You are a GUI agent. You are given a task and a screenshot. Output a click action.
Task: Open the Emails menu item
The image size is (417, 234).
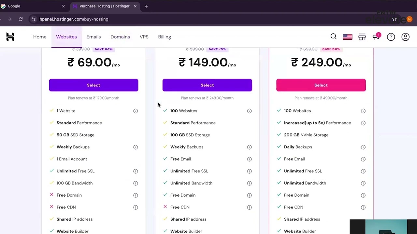click(x=93, y=37)
